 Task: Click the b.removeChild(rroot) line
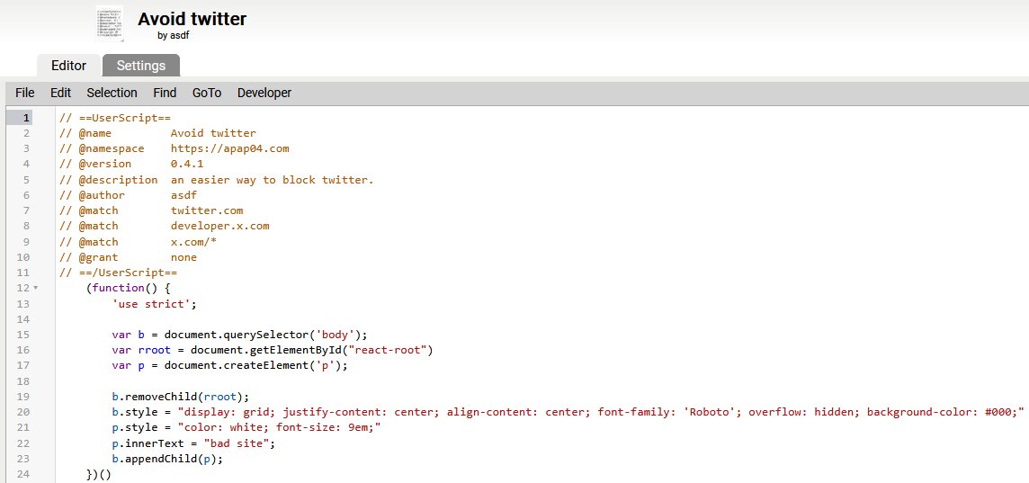point(181,397)
